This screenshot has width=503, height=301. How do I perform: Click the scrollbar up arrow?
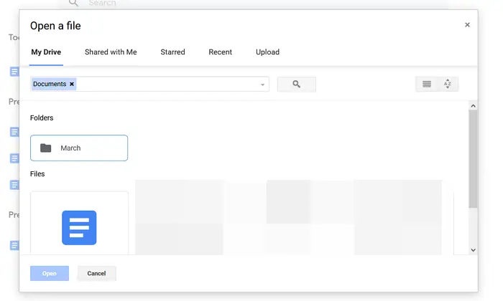pyautogui.click(x=473, y=106)
